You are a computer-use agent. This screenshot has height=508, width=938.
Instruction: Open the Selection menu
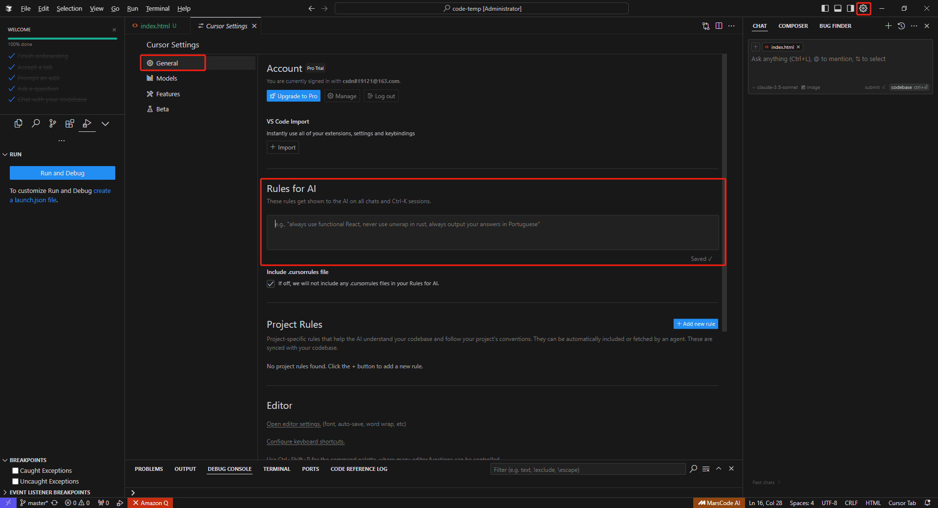coord(69,8)
